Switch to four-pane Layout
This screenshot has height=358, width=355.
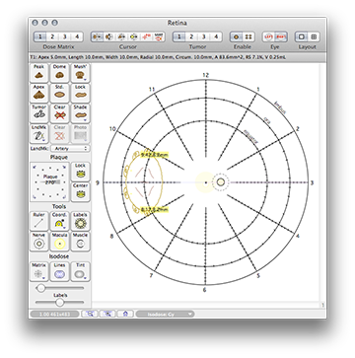tap(314, 36)
